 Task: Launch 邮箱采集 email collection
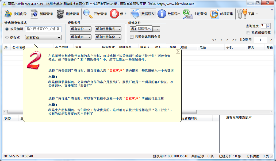[x=221, y=14]
